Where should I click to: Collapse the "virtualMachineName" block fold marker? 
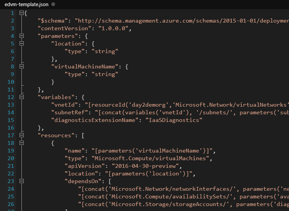(x=21, y=67)
